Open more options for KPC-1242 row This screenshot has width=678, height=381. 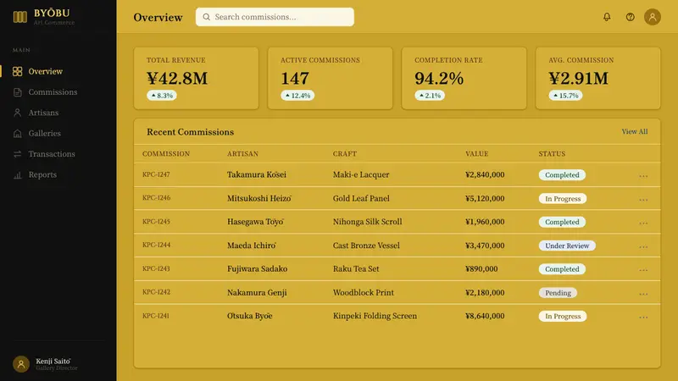tap(643, 293)
